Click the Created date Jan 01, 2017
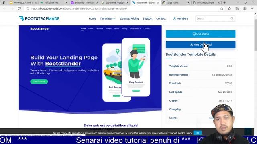 (225, 100)
